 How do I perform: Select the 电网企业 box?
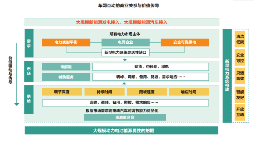click(126, 43)
